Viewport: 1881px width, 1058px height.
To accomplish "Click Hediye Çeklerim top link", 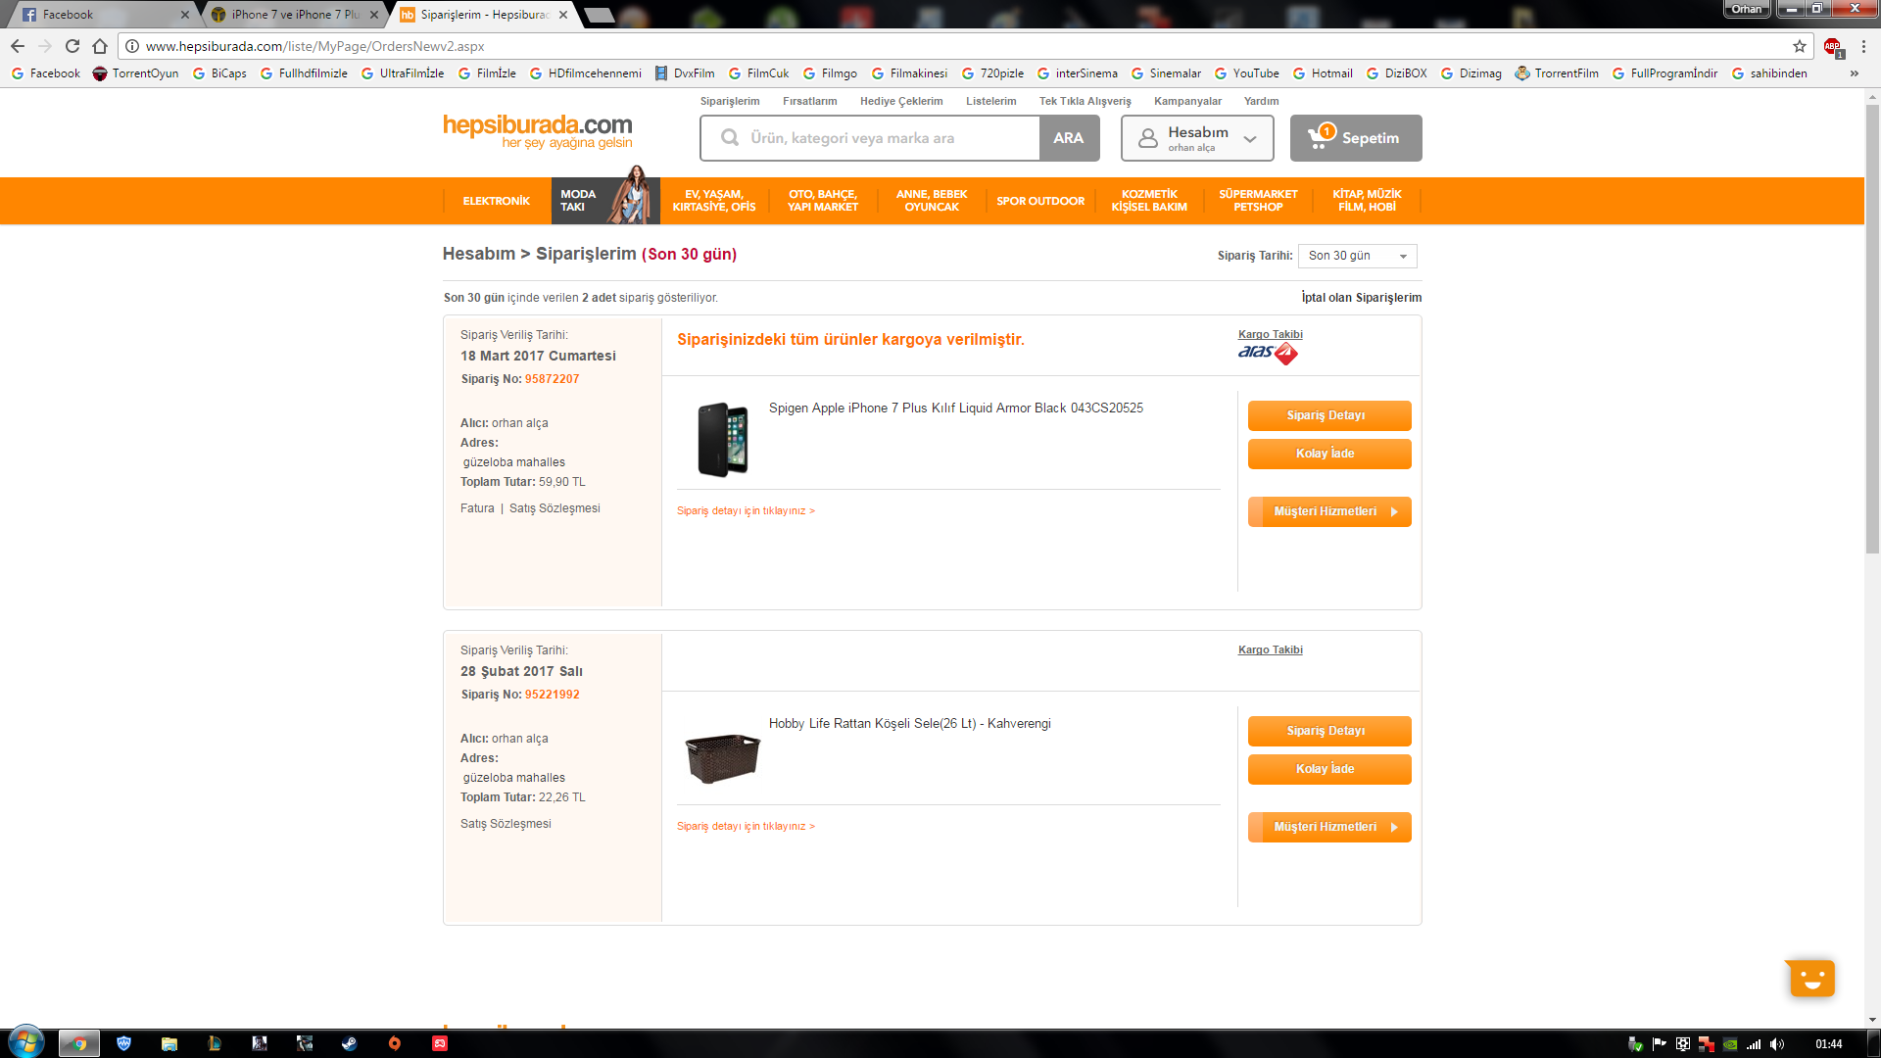I will (901, 101).
